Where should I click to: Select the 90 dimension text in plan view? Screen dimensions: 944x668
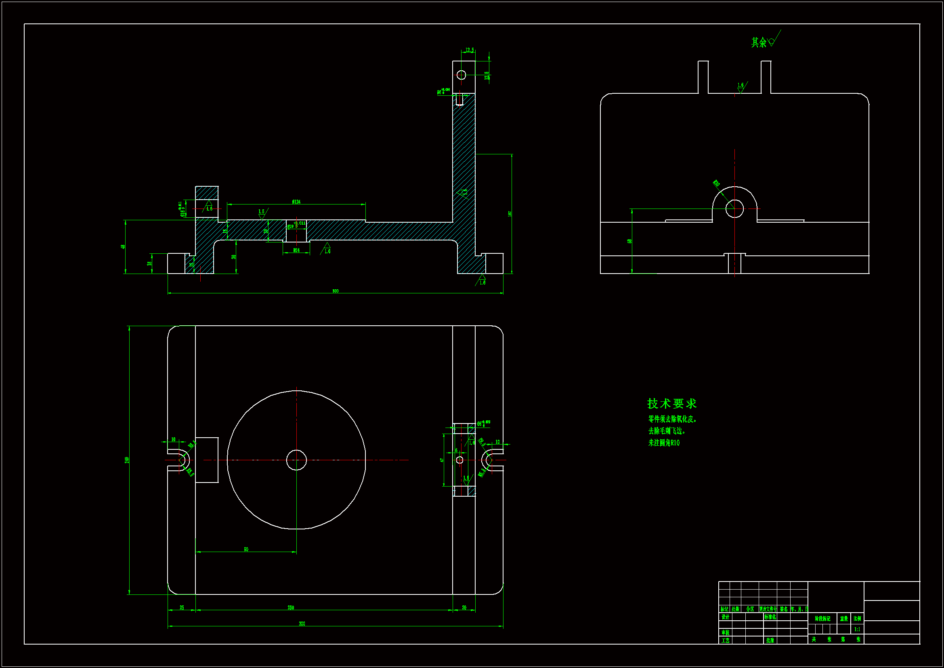(246, 550)
